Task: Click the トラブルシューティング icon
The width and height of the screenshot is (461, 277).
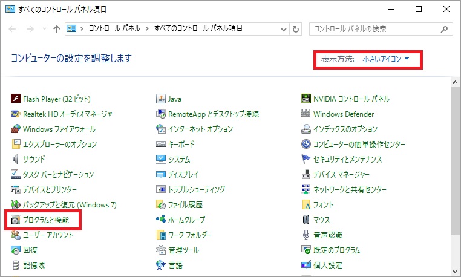Action: [161, 189]
